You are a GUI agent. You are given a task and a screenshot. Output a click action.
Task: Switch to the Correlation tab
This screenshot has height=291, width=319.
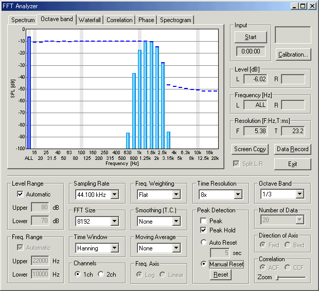pyautogui.click(x=119, y=20)
